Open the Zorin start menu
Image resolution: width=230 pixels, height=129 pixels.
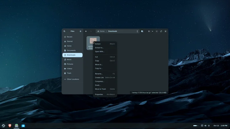pyautogui.click(x=3, y=126)
